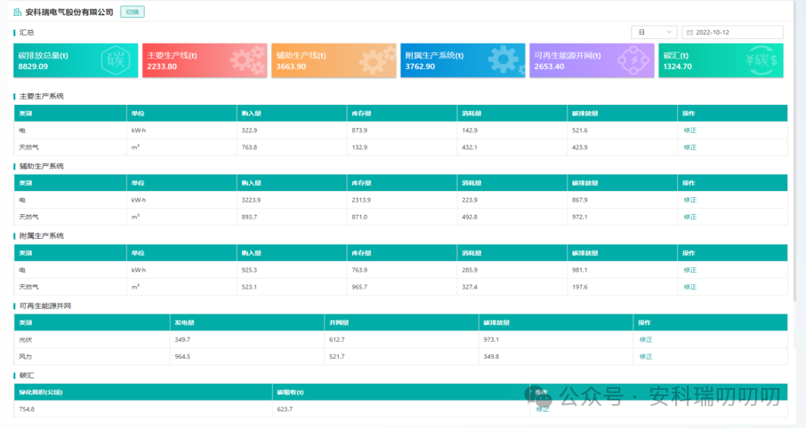This screenshot has height=428, width=806.
Task: Click the gears icon on 辅助生产线 card
Action: 377,59
